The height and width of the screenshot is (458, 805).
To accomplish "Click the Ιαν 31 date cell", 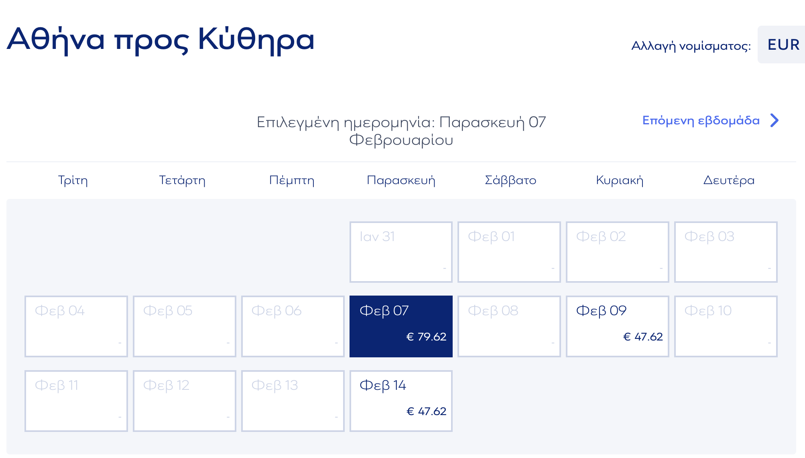I will (x=401, y=252).
